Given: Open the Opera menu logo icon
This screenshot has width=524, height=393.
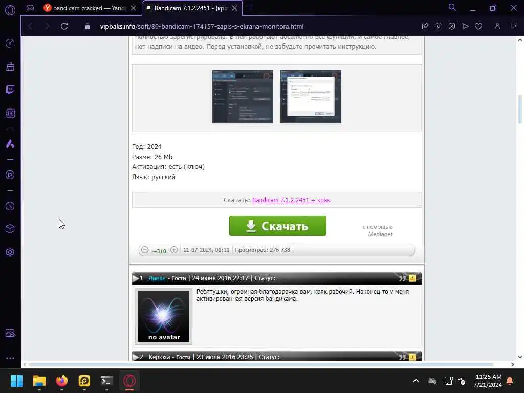Looking at the screenshot, I should [x=10, y=10].
